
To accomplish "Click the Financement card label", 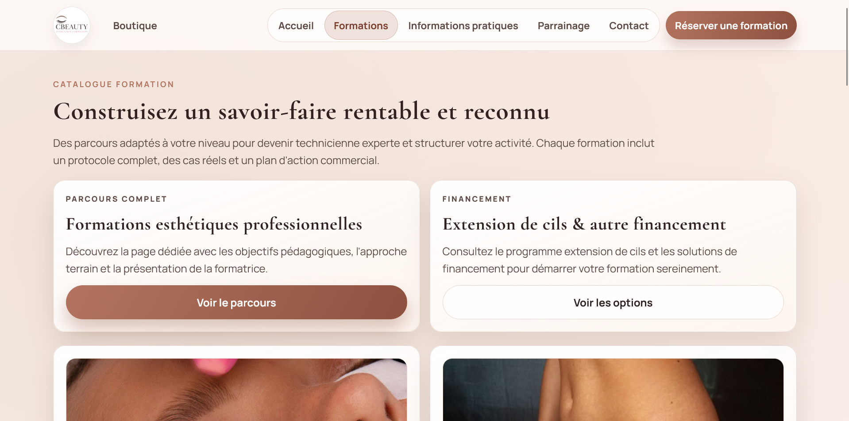I will click(x=477, y=199).
